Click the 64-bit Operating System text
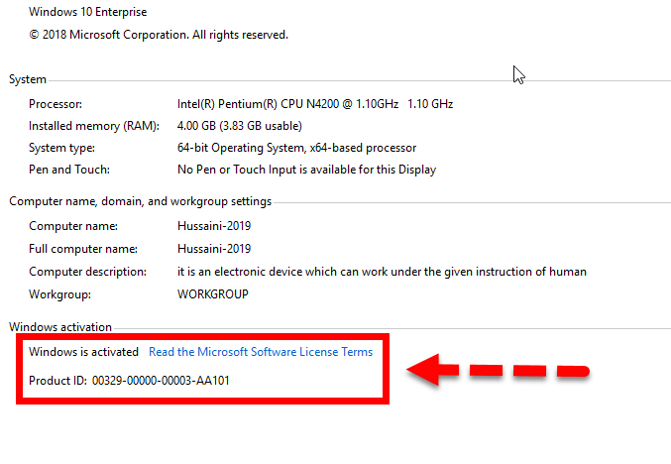671x464 pixels. (296, 148)
